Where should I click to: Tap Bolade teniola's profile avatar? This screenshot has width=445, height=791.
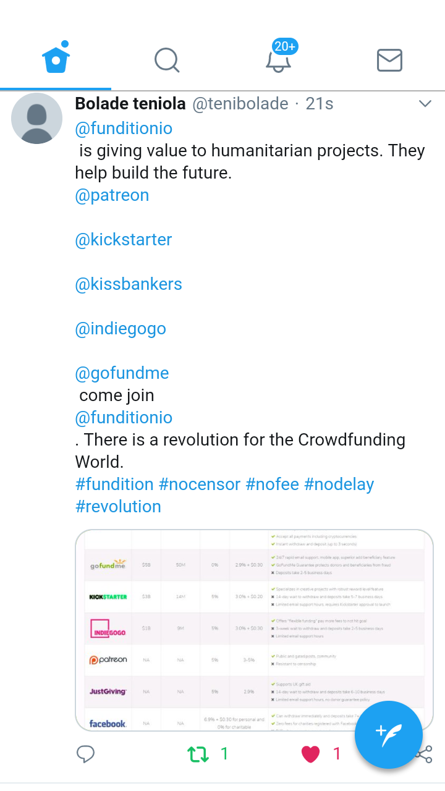(x=37, y=119)
